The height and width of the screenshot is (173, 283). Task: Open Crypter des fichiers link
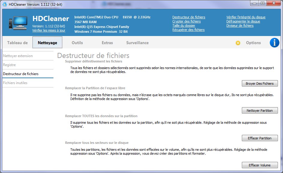pos(186,21)
